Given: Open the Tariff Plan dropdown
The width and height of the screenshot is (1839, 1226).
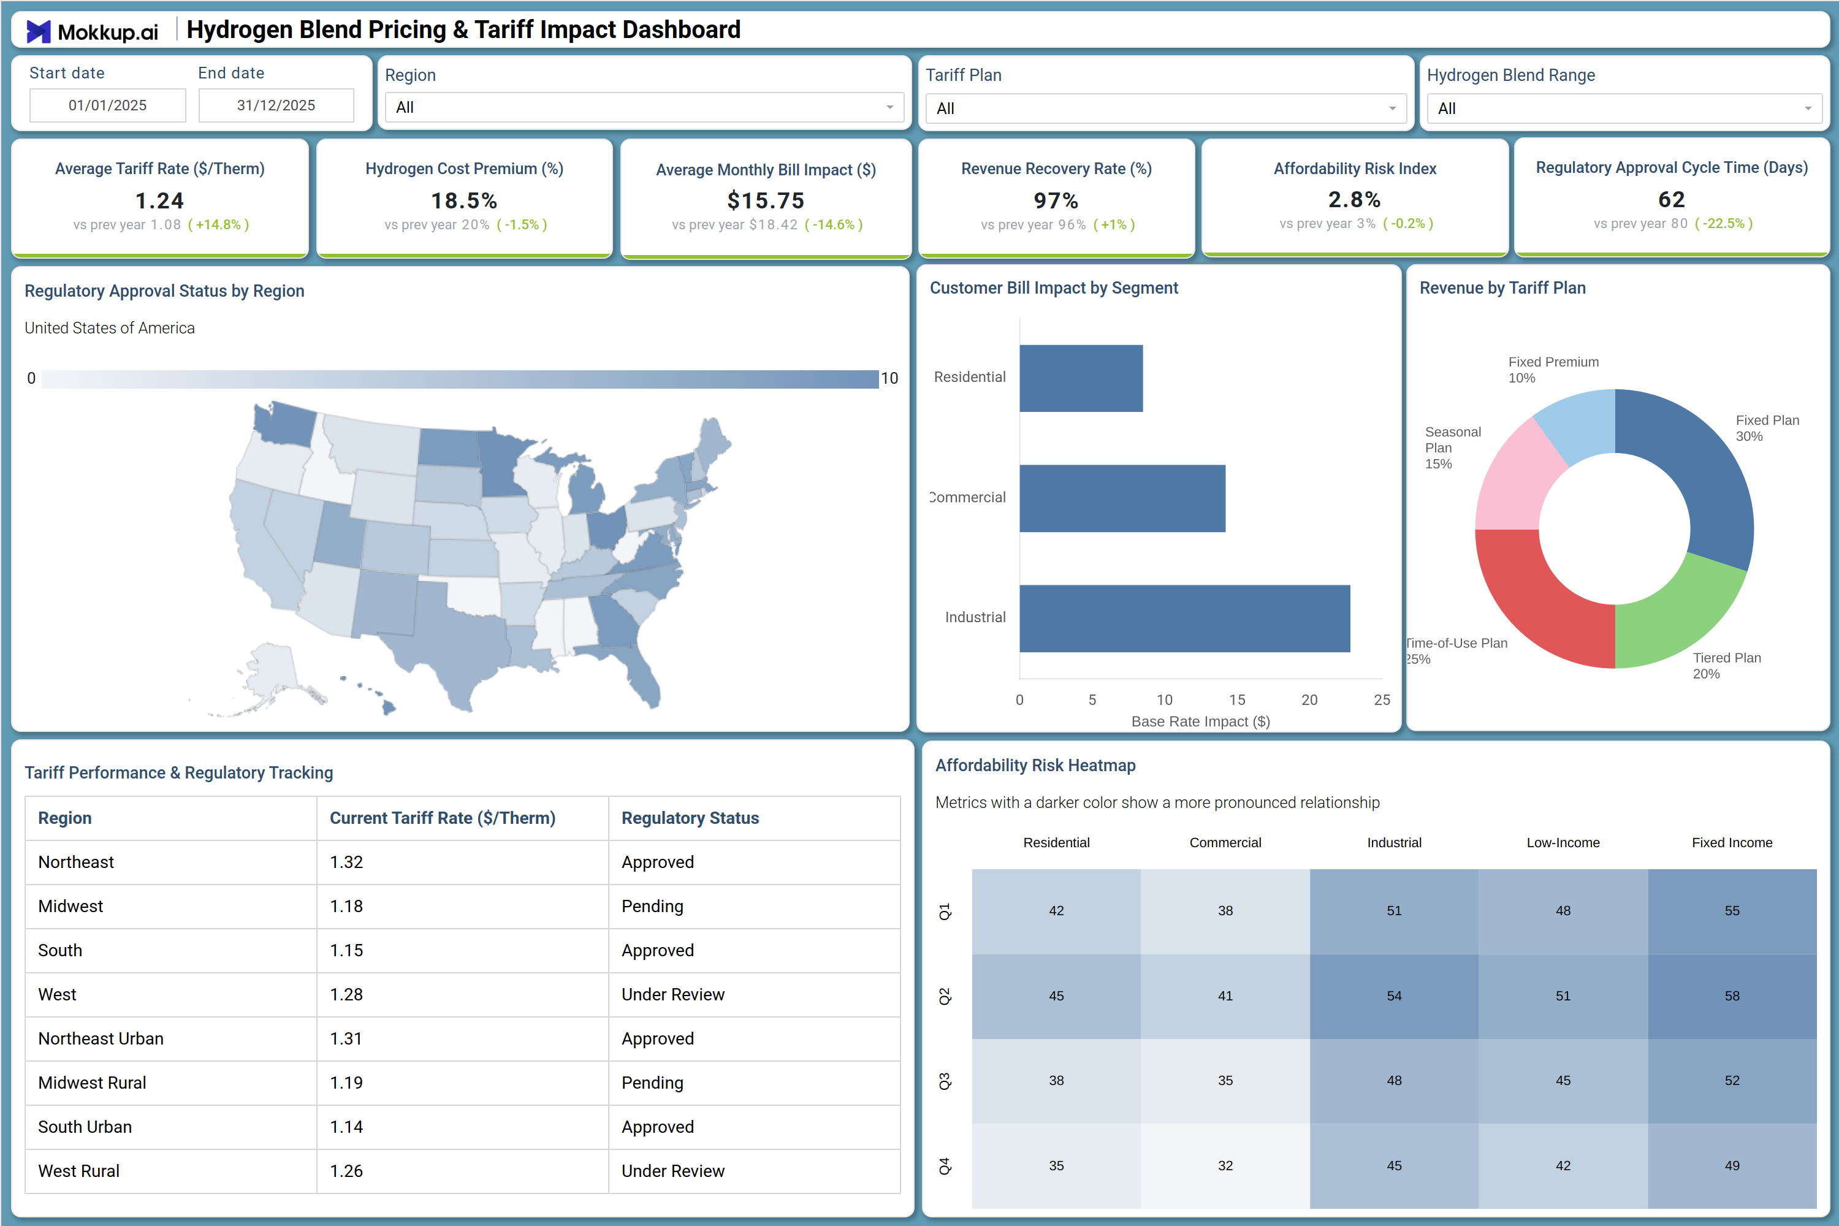Looking at the screenshot, I should tap(1165, 108).
